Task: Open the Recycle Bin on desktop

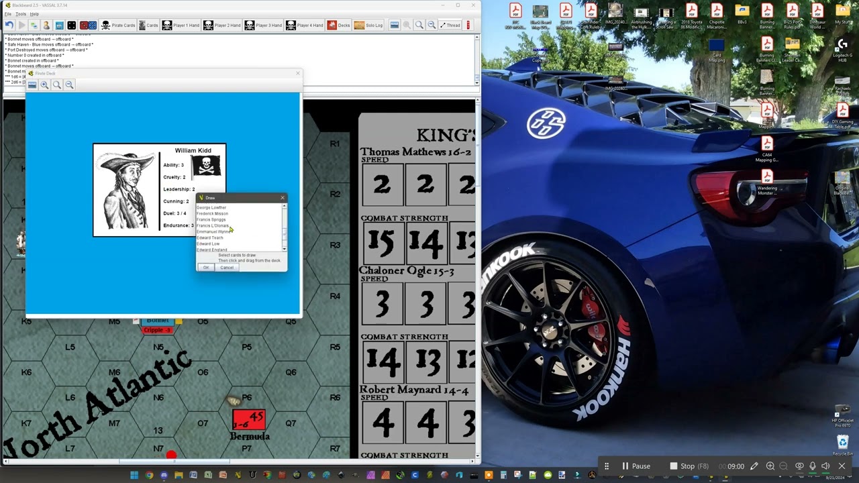Action: [842, 445]
